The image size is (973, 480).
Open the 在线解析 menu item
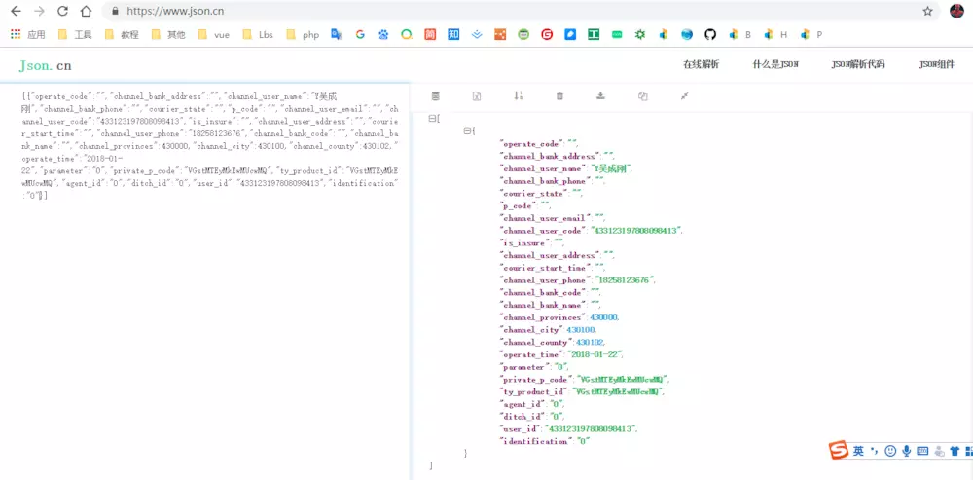tap(701, 64)
